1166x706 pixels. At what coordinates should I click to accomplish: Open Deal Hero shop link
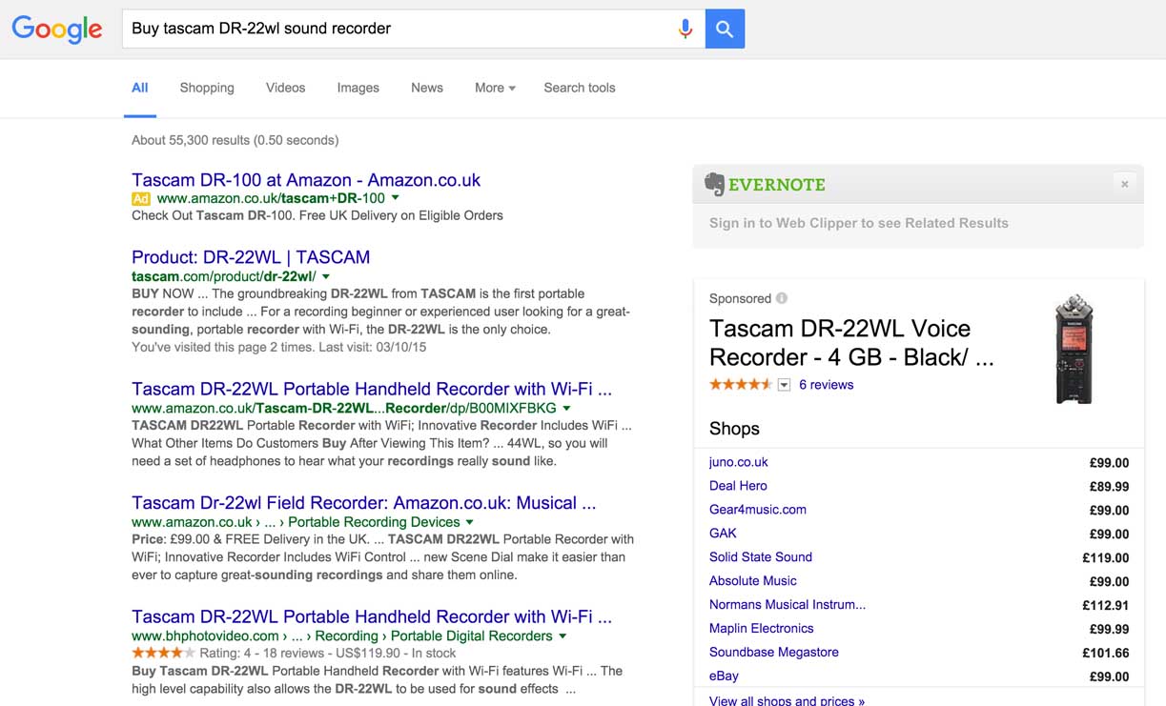(738, 486)
